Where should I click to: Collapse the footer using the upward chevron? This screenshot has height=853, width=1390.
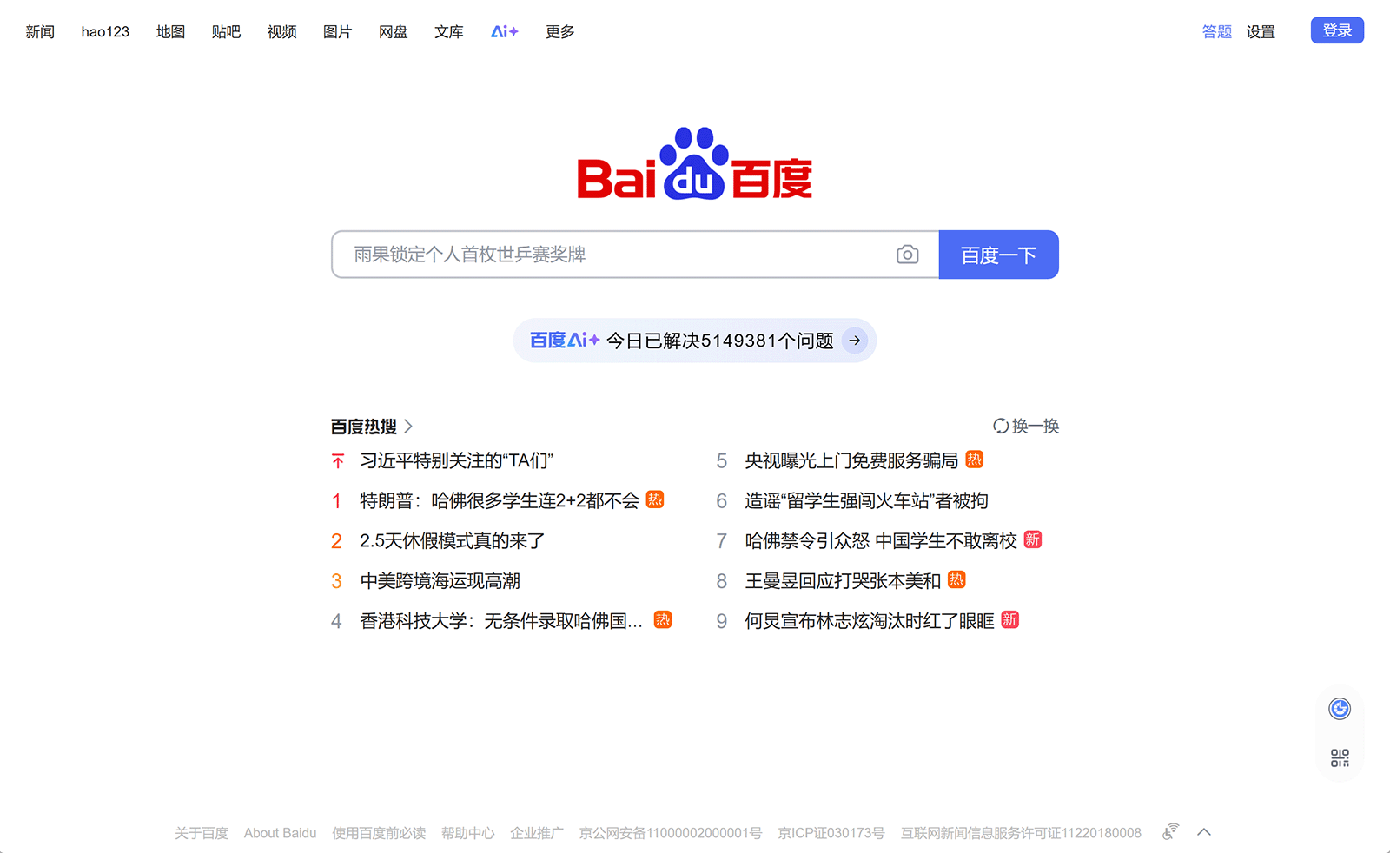tap(1204, 831)
